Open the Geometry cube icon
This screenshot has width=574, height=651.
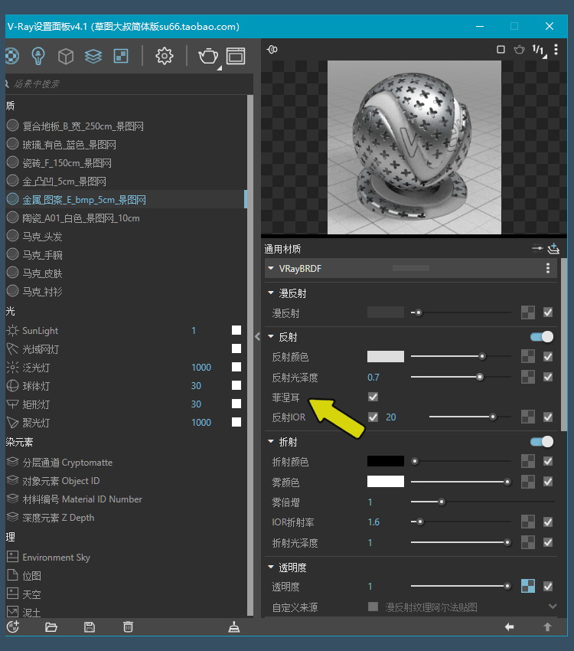tap(66, 56)
